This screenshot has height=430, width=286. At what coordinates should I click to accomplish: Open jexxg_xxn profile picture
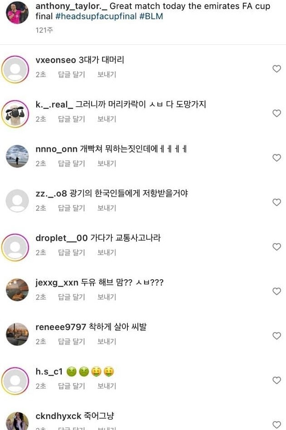(x=17, y=290)
